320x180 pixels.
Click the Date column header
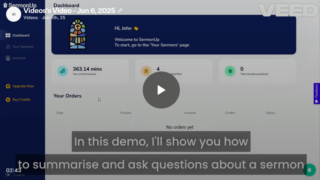click(x=60, y=113)
